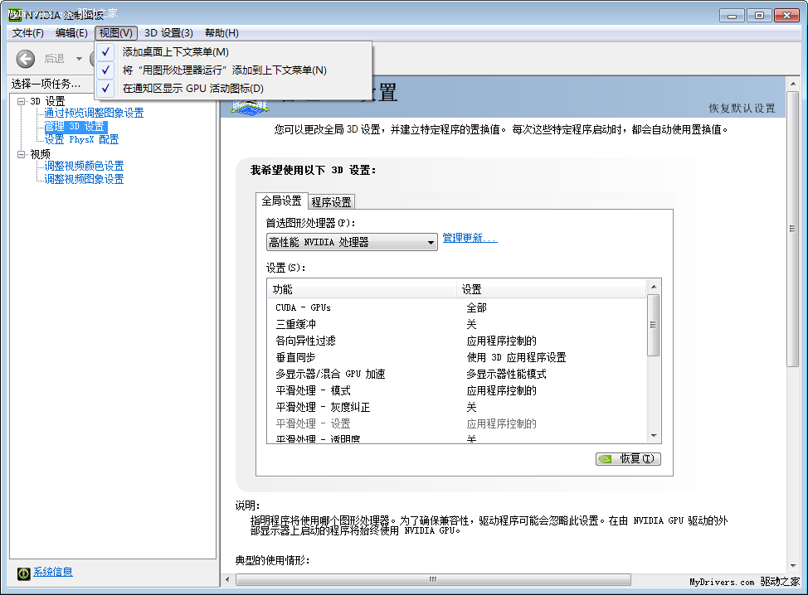Click NVIDIA logo icon in title bar
808x595 pixels.
click(14, 14)
